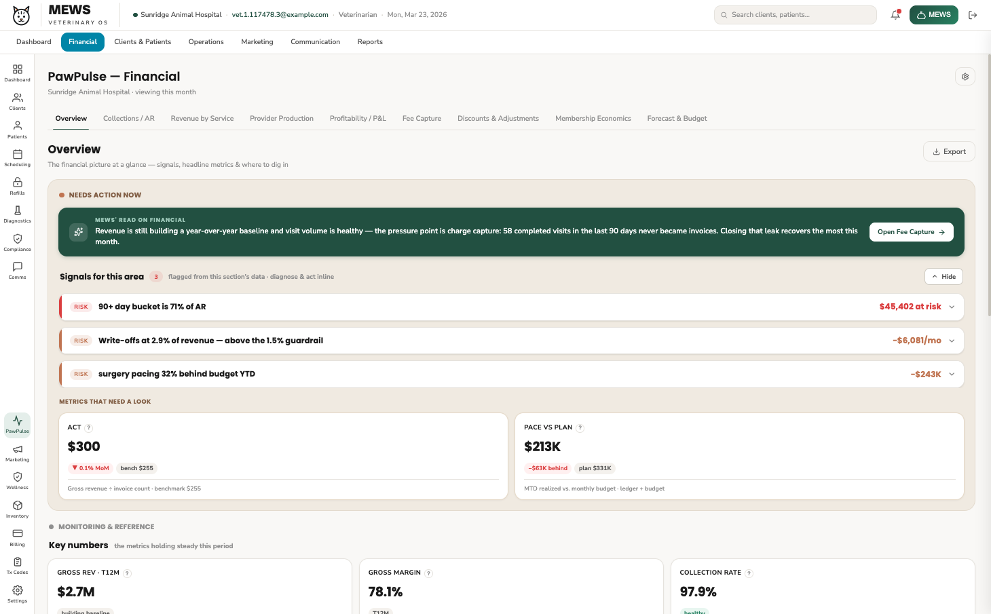
Task: Open Clients & Patients menu
Action: pos(143,42)
